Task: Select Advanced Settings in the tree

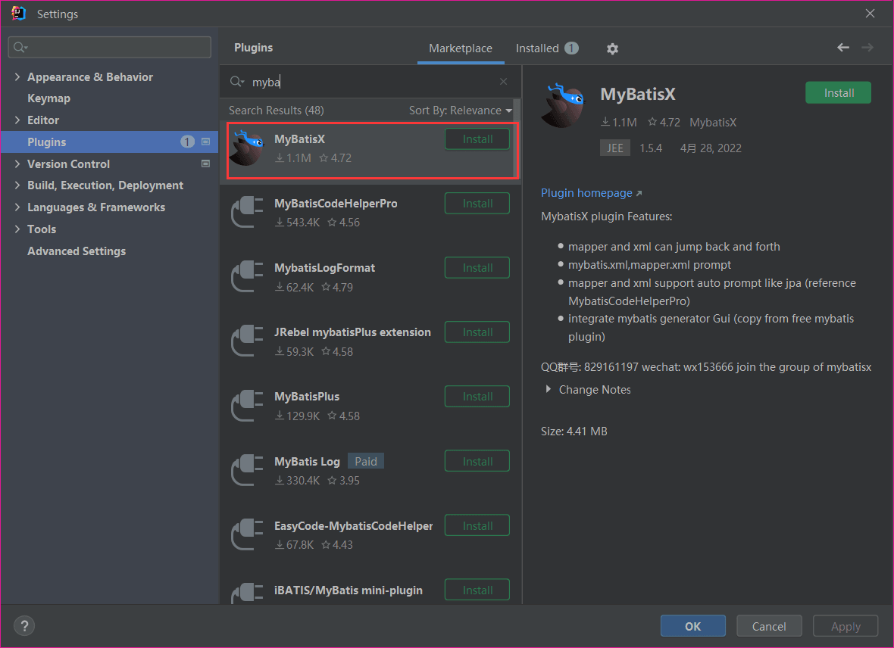Action: (77, 251)
